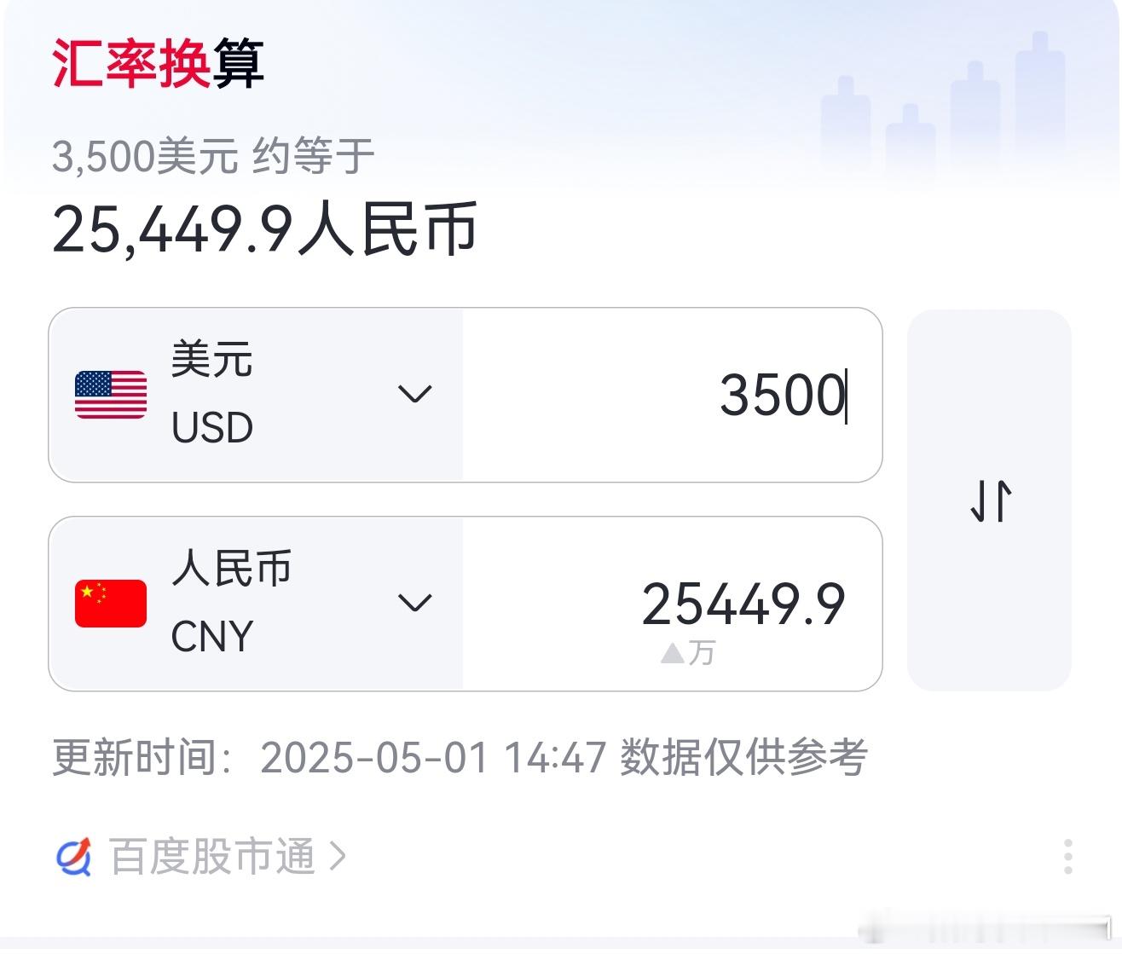Follow the arrow beside 百度股市通
The image size is (1122, 954).
[338, 856]
